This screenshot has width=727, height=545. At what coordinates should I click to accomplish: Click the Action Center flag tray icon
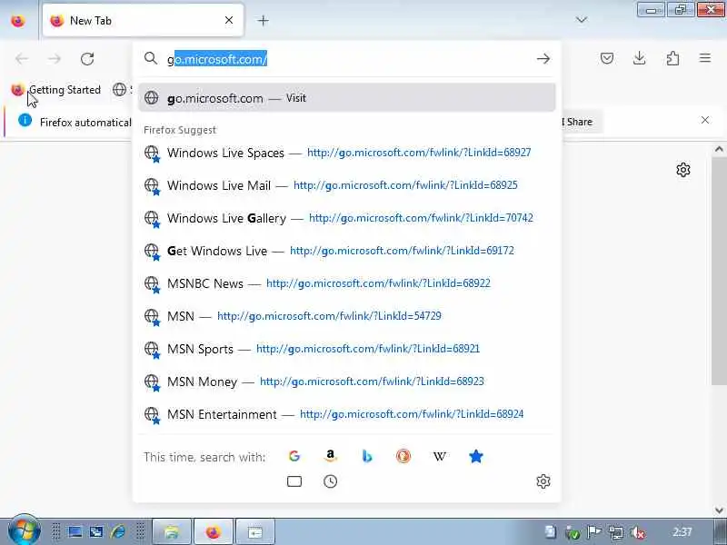click(594, 532)
